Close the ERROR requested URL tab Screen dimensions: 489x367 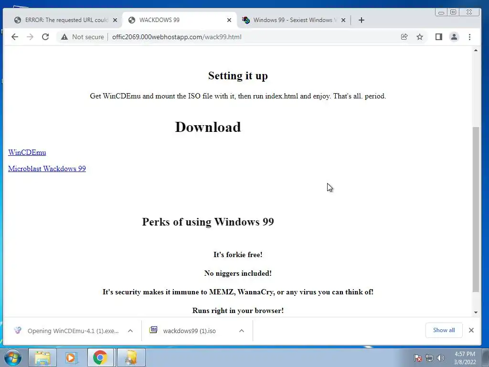coord(115,20)
